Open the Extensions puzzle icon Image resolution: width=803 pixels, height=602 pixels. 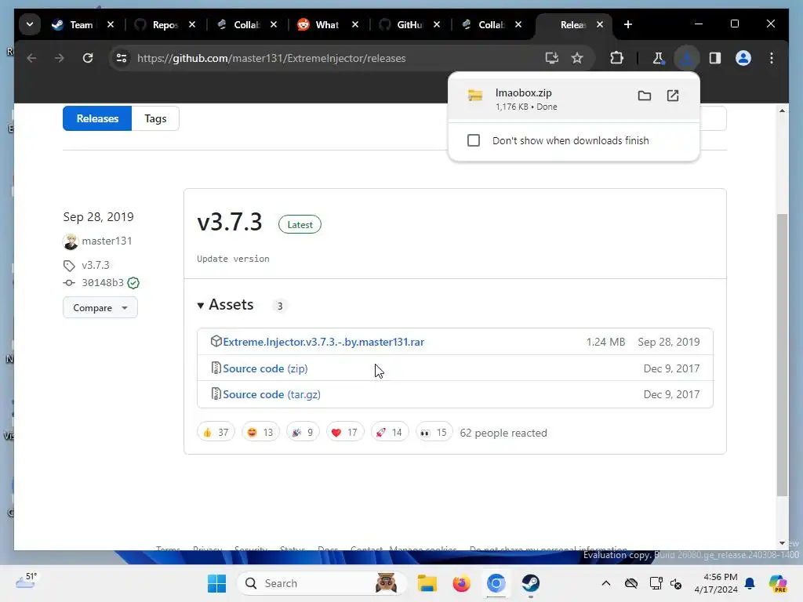pos(616,58)
